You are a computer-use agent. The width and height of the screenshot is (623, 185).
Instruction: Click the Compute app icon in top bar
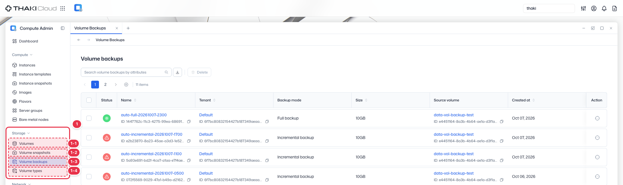click(x=78, y=8)
